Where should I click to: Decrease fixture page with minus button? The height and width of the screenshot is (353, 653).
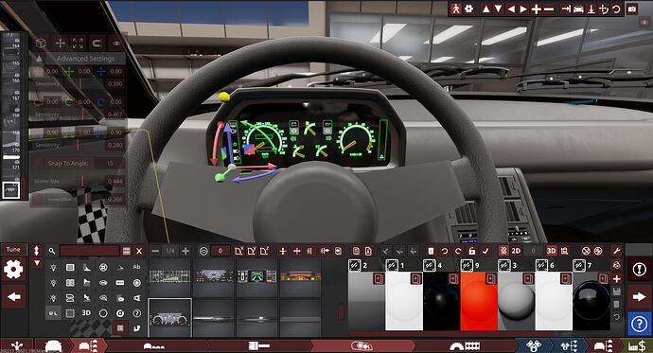[155, 251]
